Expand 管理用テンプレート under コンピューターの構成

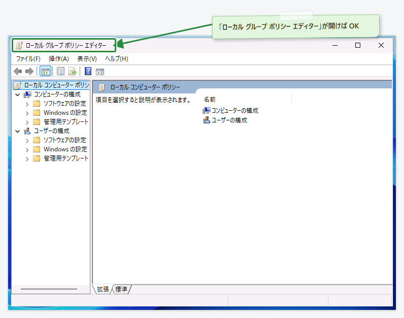27,122
